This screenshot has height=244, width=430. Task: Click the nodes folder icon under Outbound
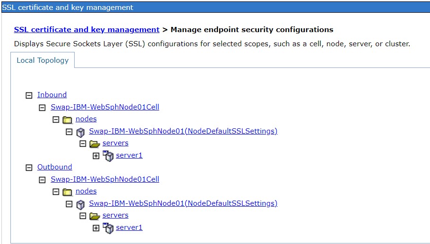[67, 192]
